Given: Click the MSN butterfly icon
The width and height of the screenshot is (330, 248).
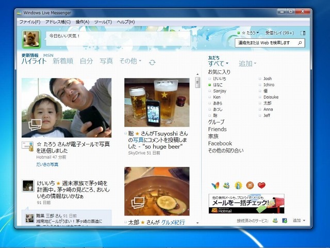Looking at the screenshot, I should [216, 185].
